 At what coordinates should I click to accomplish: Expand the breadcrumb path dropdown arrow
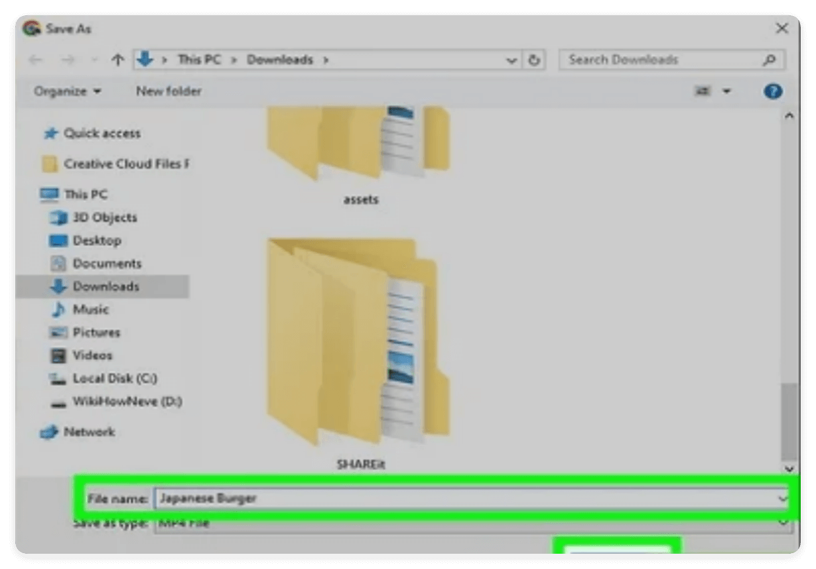pyautogui.click(x=511, y=60)
